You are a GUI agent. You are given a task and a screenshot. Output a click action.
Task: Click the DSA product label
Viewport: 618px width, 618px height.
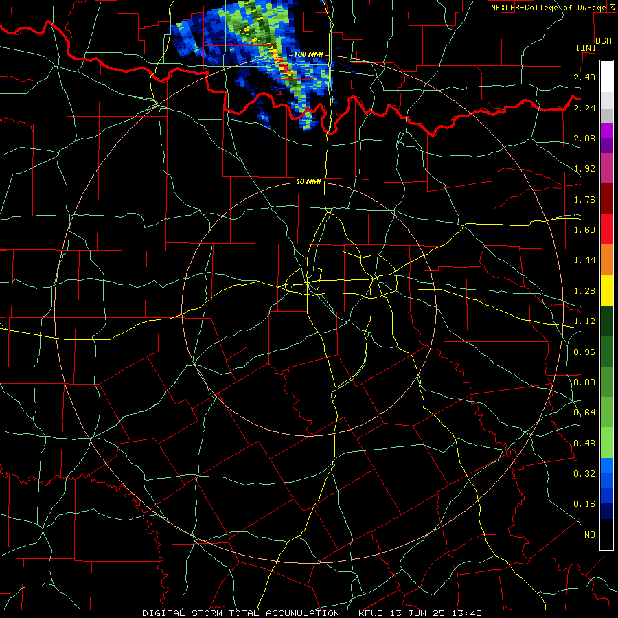604,41
